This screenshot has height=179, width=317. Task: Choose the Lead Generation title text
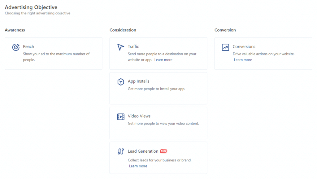pos(143,151)
